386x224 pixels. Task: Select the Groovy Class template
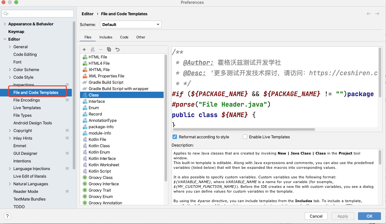point(100,177)
